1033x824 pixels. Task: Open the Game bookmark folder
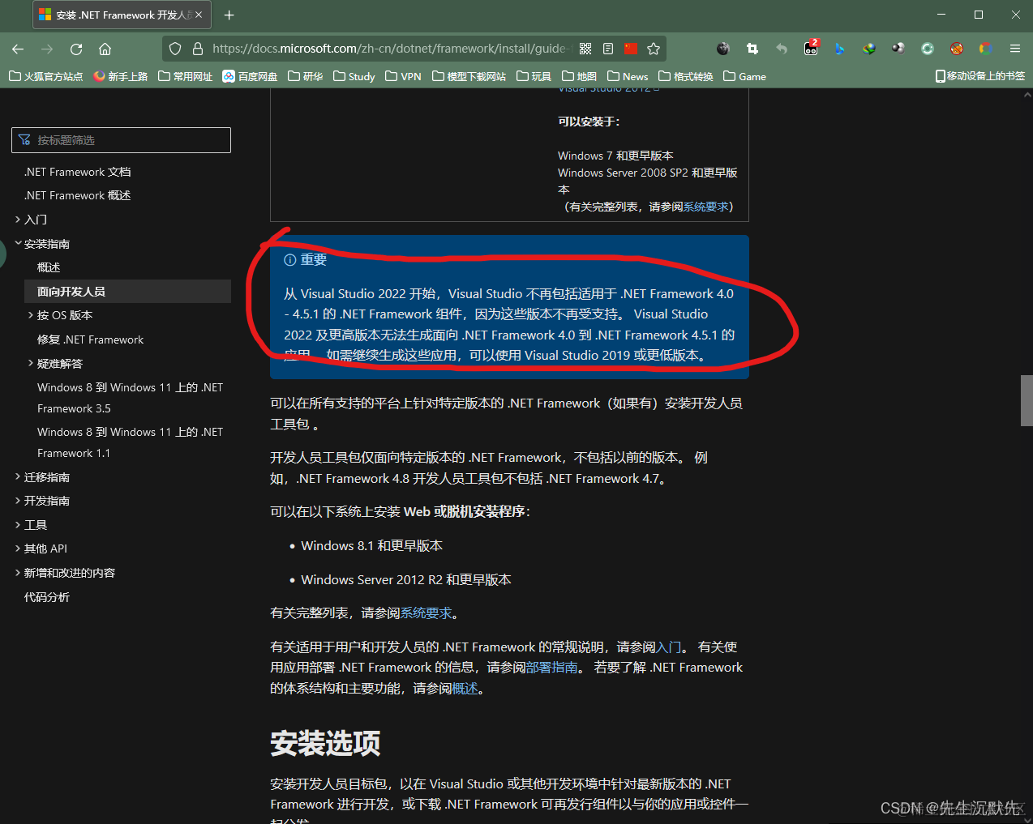pos(745,76)
